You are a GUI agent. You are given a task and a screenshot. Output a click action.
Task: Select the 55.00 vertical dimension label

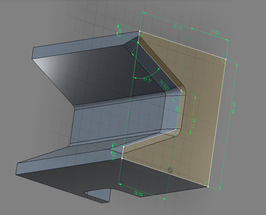coord(234,108)
